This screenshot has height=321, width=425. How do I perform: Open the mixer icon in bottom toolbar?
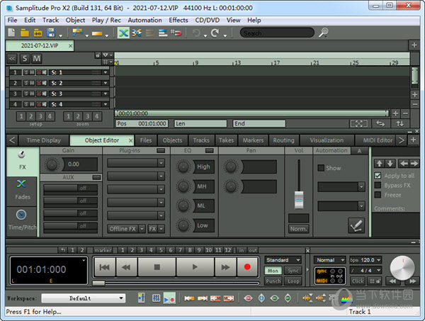click(156, 298)
